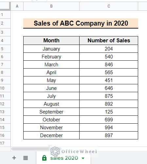
Task: Switch to the sales 2020 sheet tab
Action: click(x=64, y=158)
